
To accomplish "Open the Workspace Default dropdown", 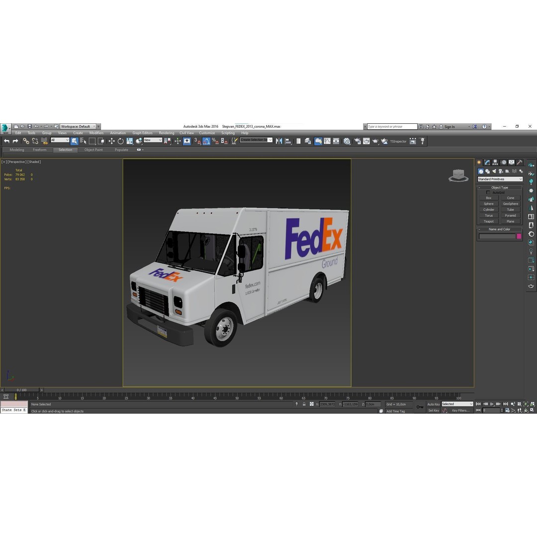I will (x=78, y=126).
